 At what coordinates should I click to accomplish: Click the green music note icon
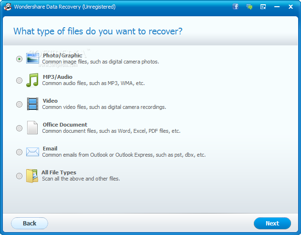tap(32, 80)
